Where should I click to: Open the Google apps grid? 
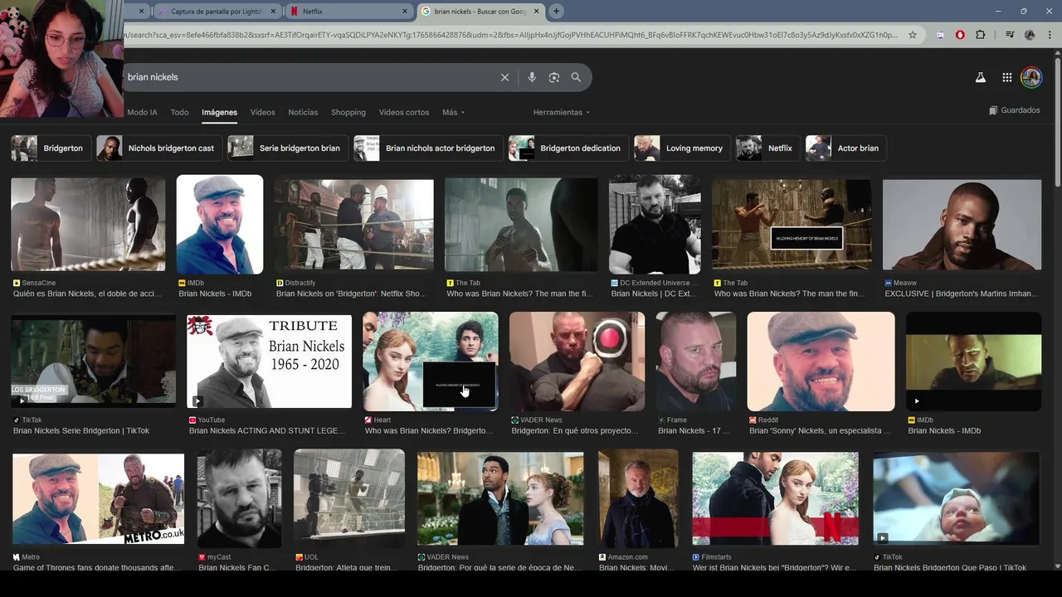click(x=1006, y=77)
